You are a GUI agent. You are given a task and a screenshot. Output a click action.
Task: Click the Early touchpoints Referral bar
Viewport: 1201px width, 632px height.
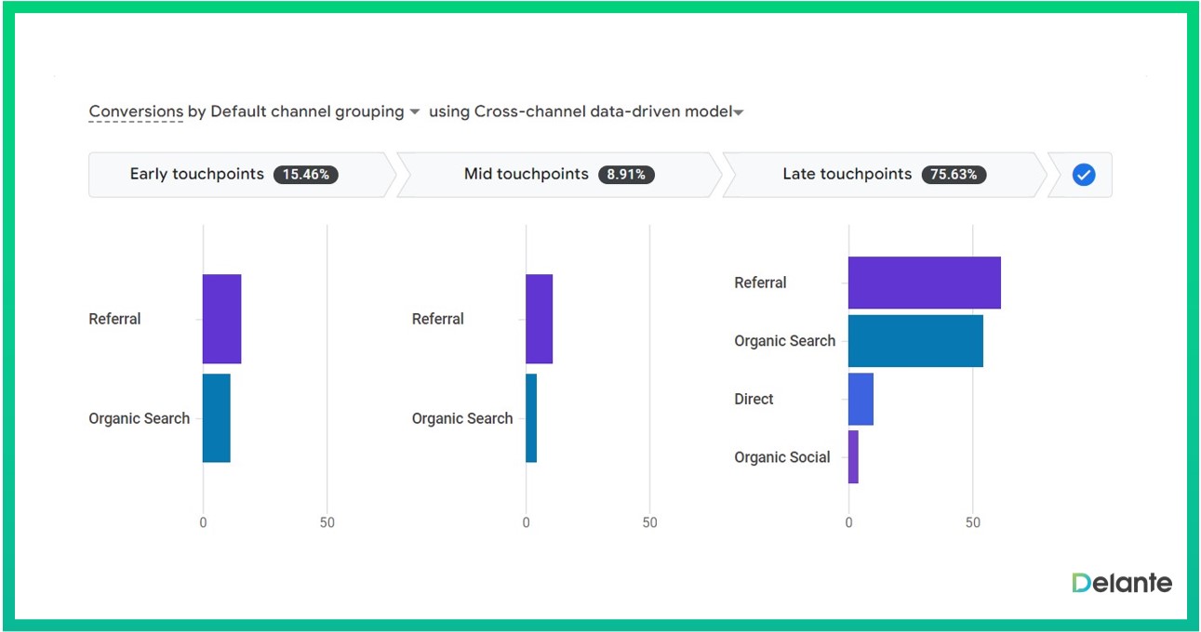pos(221,319)
